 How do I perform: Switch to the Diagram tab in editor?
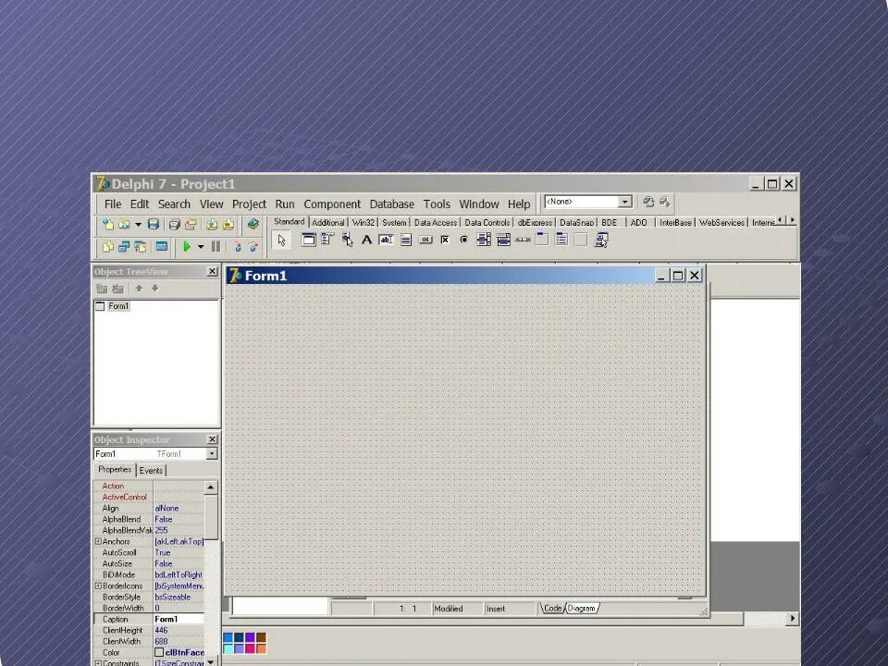tap(582, 609)
